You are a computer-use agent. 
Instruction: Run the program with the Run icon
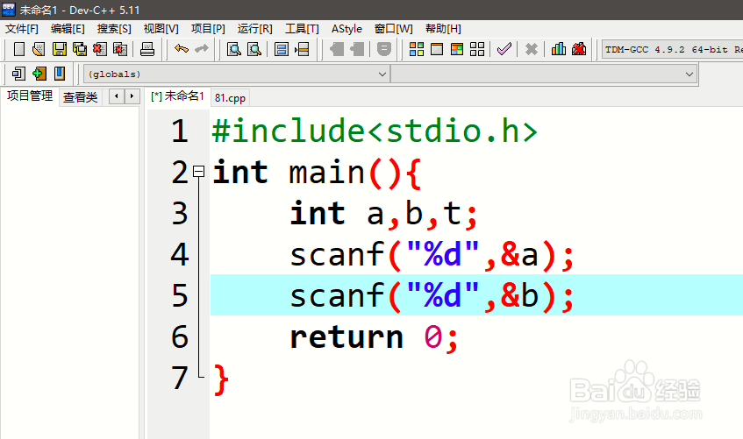click(437, 49)
